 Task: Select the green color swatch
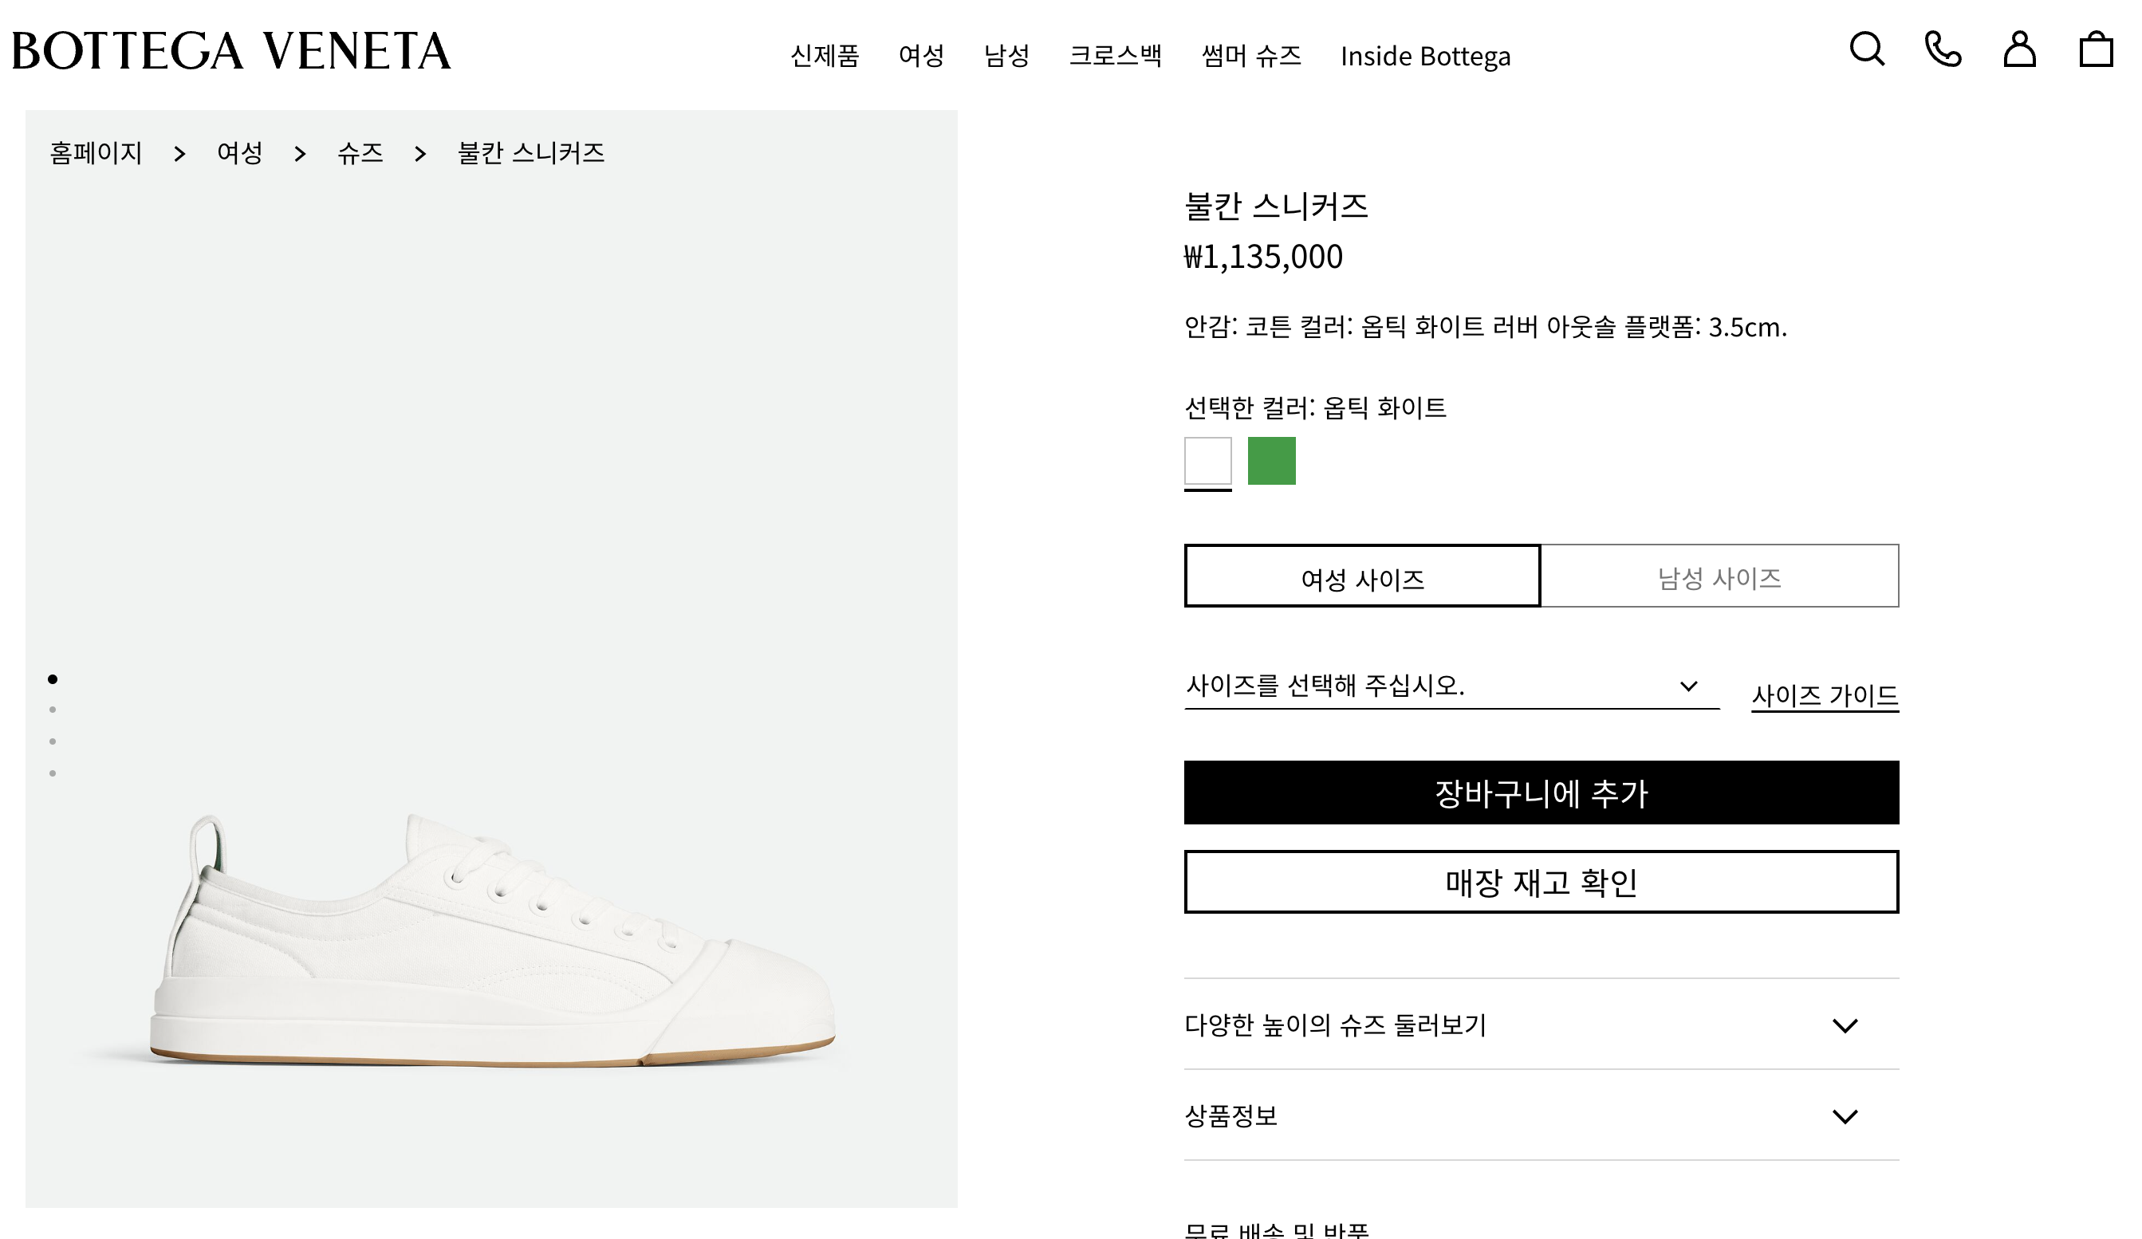point(1272,461)
